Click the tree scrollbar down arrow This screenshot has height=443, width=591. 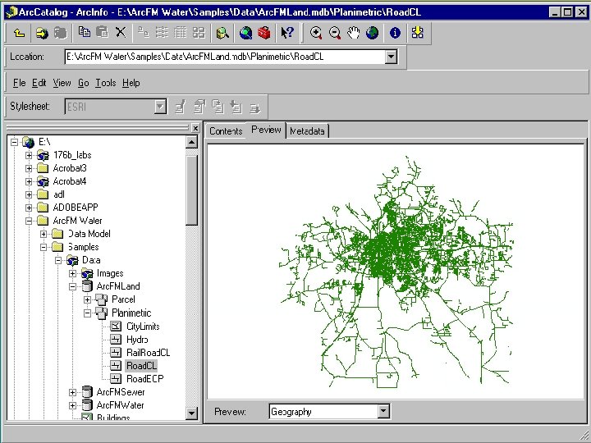pyautogui.click(x=191, y=413)
